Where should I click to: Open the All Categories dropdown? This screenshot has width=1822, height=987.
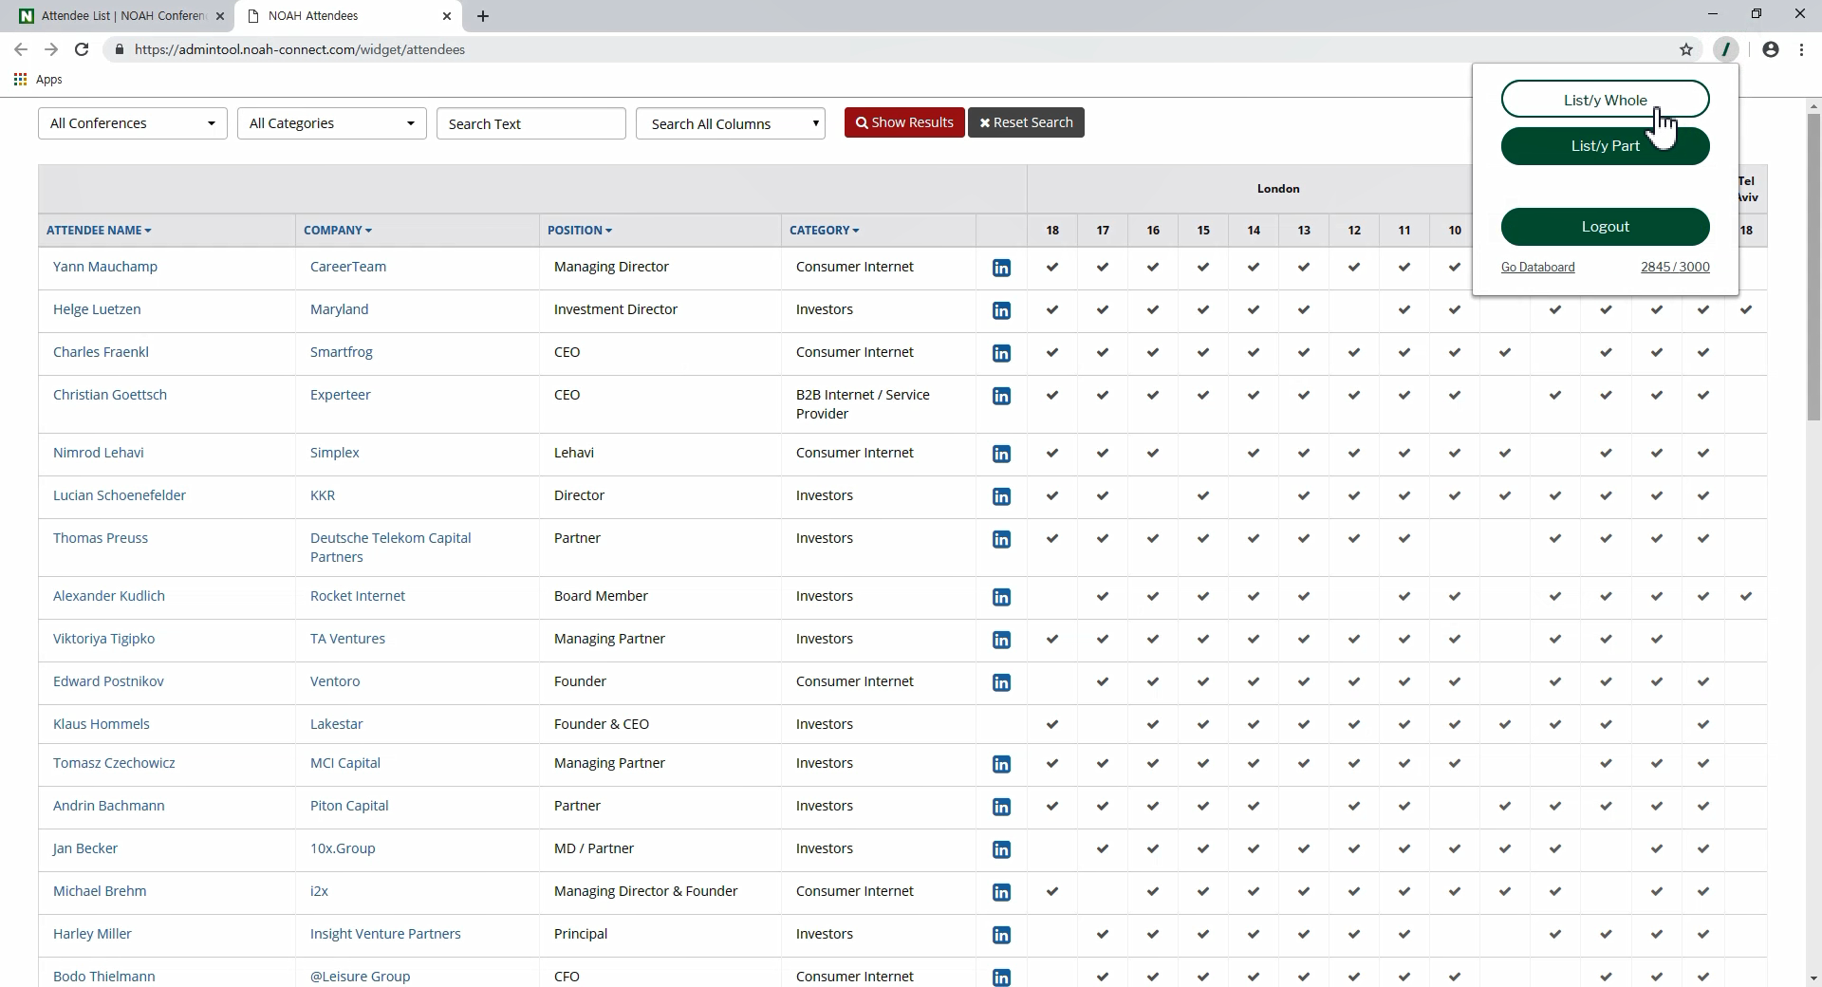tap(331, 122)
